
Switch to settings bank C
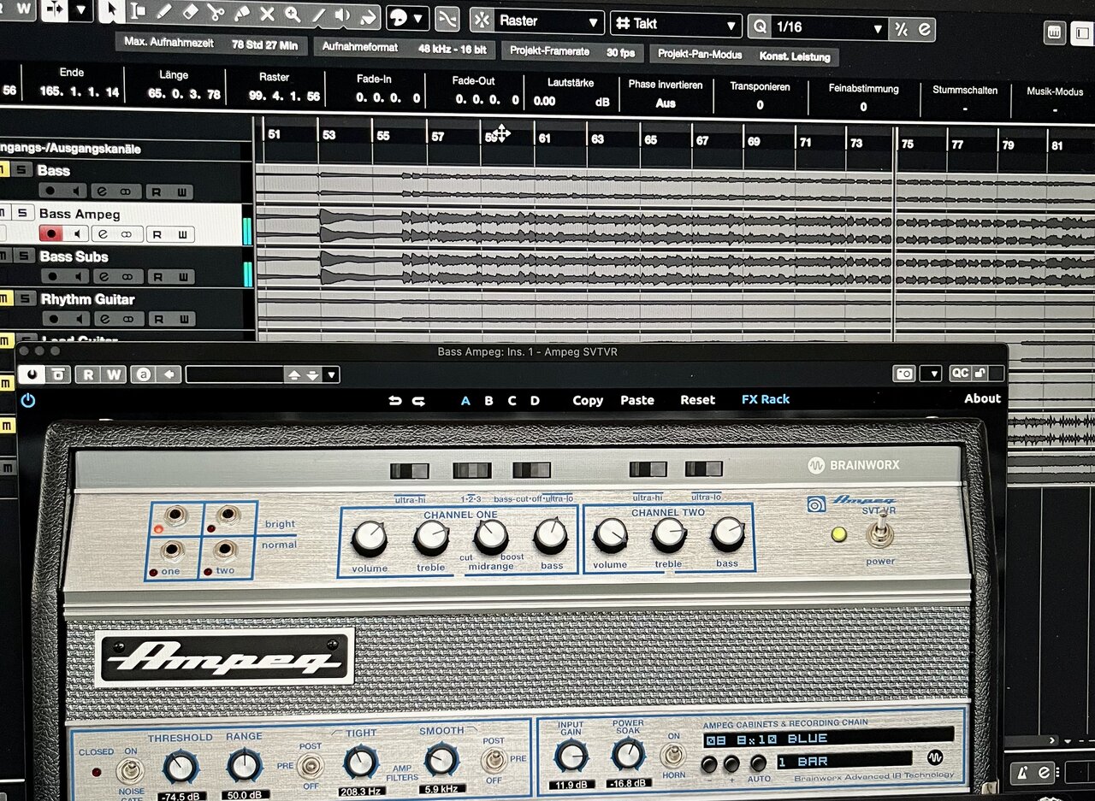point(512,400)
